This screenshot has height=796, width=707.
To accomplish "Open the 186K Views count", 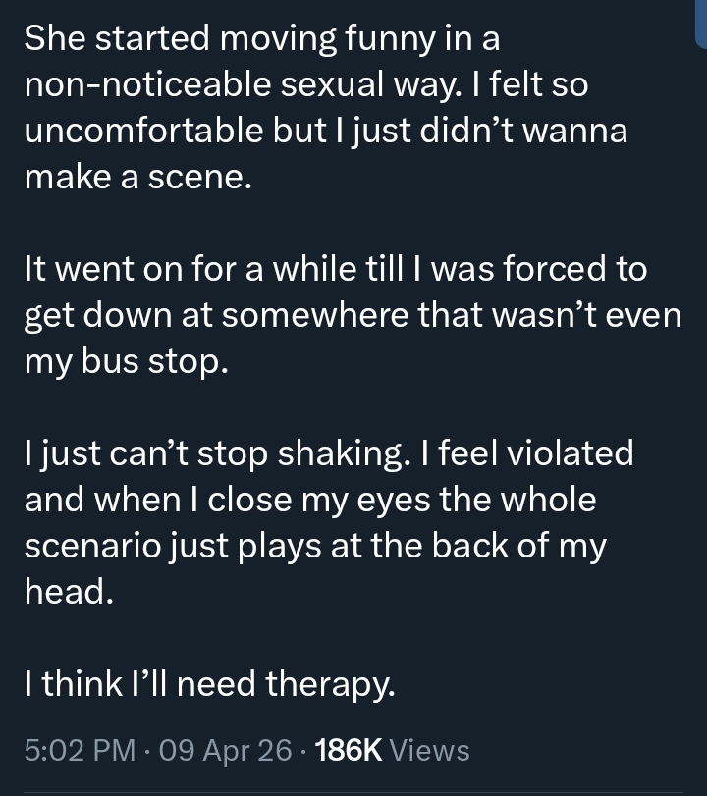I will point(391,751).
